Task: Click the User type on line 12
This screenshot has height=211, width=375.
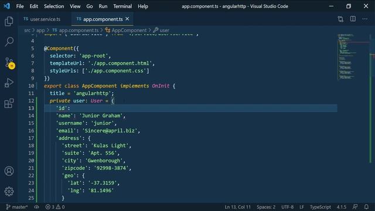Action: [96, 101]
